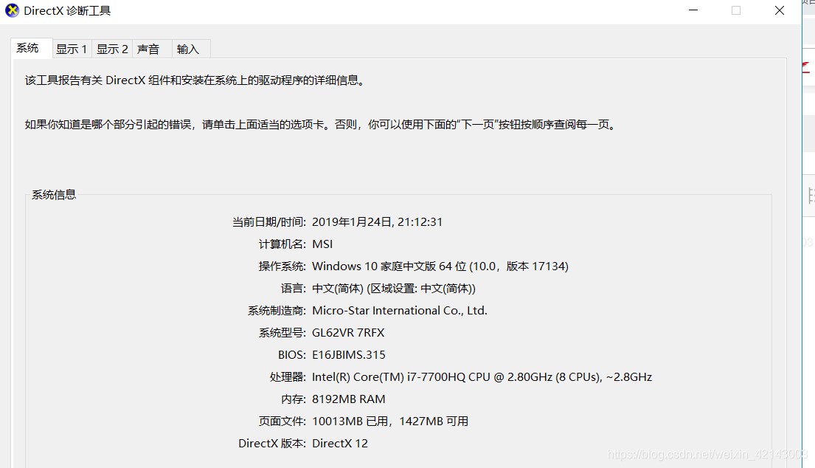
Task: Open the 显示 2 tab
Action: 112,49
